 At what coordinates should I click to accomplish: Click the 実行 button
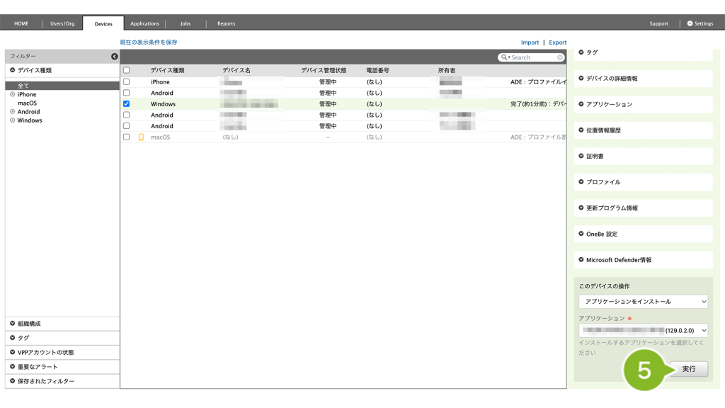click(688, 369)
